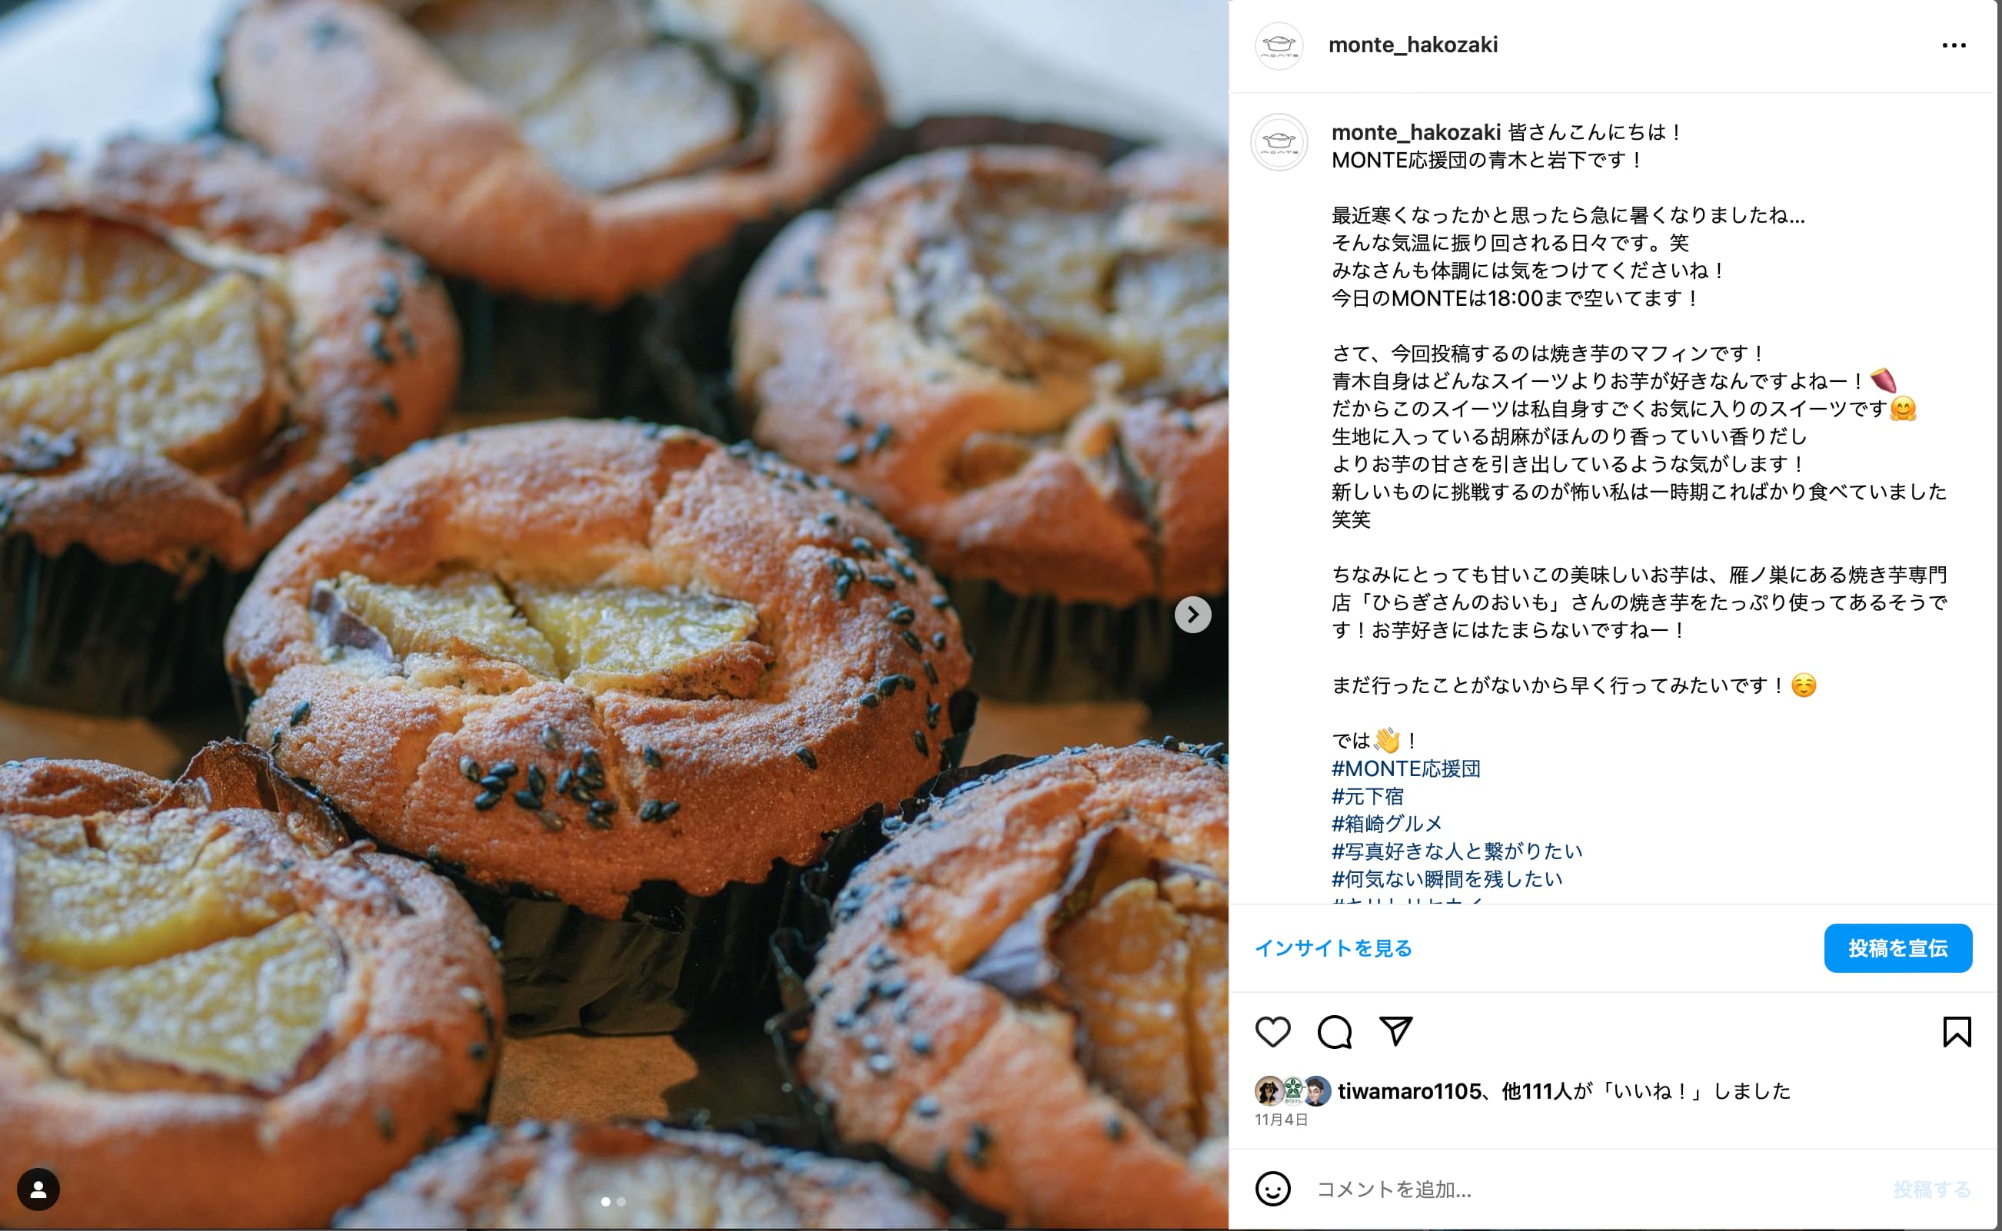The image size is (2002, 1231).
Task: Open the profile avatar beside the caption
Action: 1279,142
